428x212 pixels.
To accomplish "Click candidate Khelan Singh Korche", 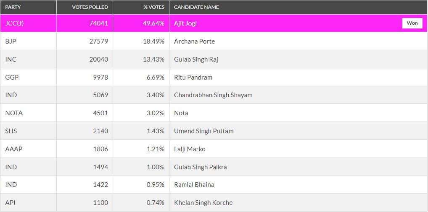I will [x=203, y=203].
